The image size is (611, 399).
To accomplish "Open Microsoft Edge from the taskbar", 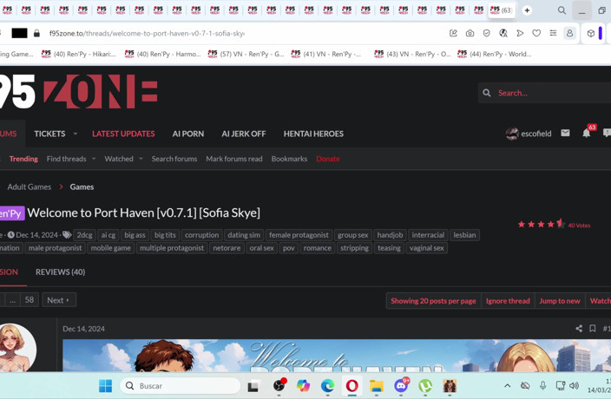I will point(327,386).
